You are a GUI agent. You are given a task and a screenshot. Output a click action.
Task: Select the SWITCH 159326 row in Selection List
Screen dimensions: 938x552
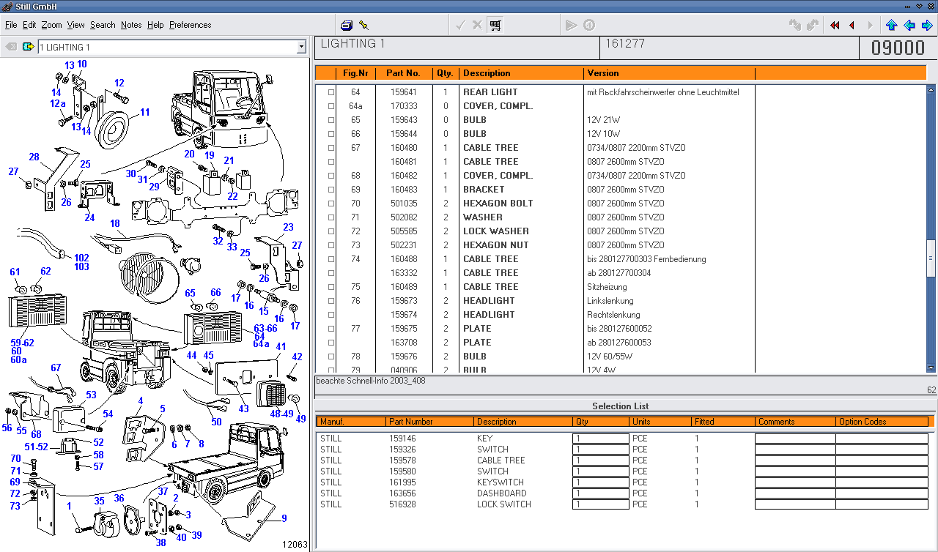click(x=623, y=450)
